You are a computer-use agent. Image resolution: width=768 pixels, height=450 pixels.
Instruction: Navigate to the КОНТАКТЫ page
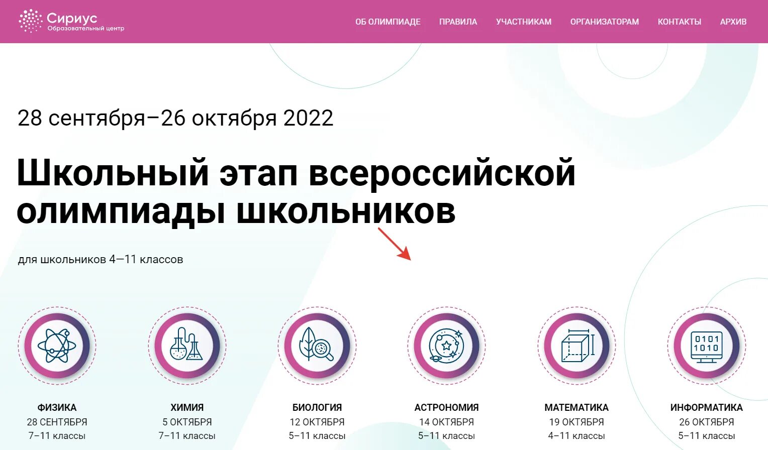(680, 22)
